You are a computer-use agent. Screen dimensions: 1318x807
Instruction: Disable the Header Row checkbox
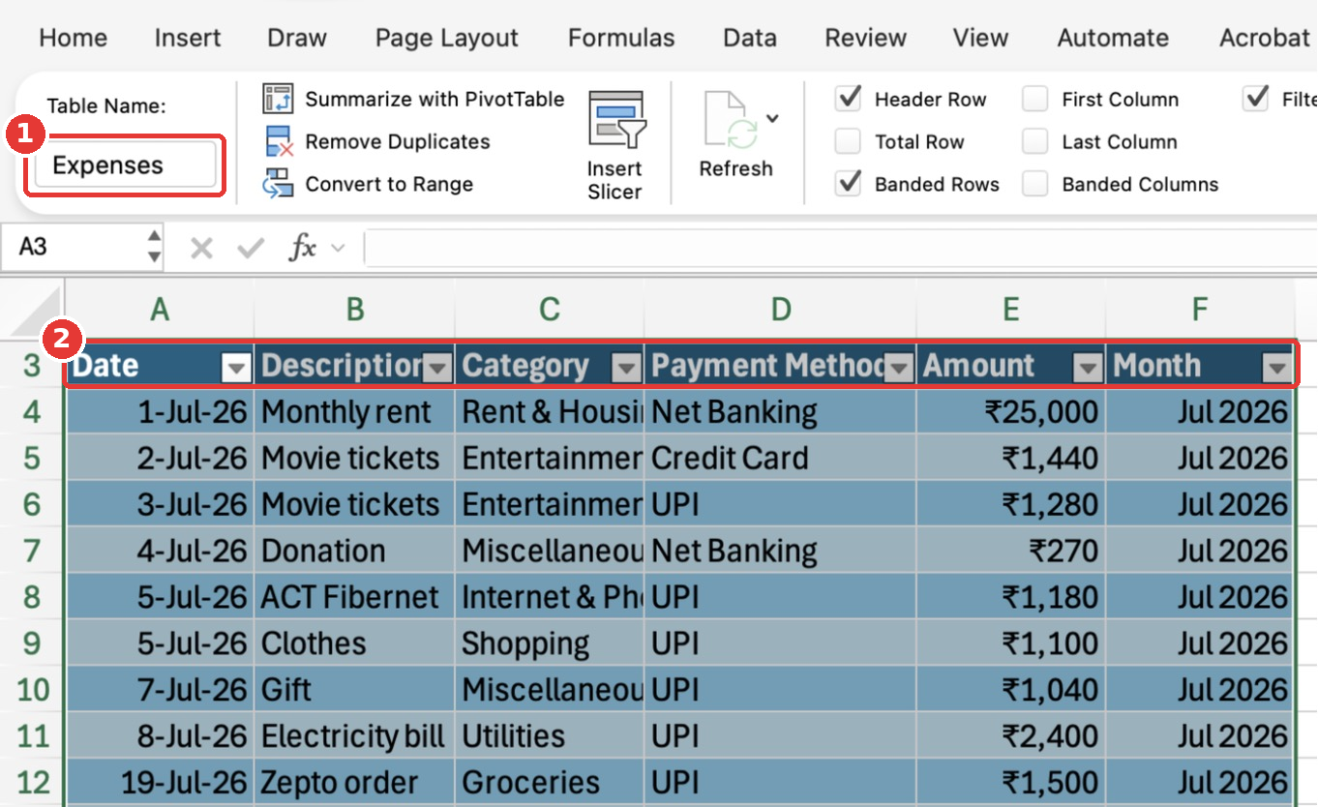coord(849,99)
